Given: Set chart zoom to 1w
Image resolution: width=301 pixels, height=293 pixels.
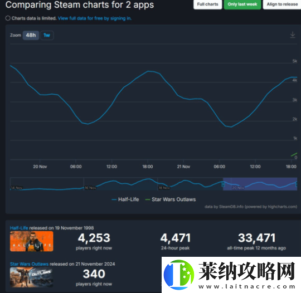Looking at the screenshot, I should (47, 35).
